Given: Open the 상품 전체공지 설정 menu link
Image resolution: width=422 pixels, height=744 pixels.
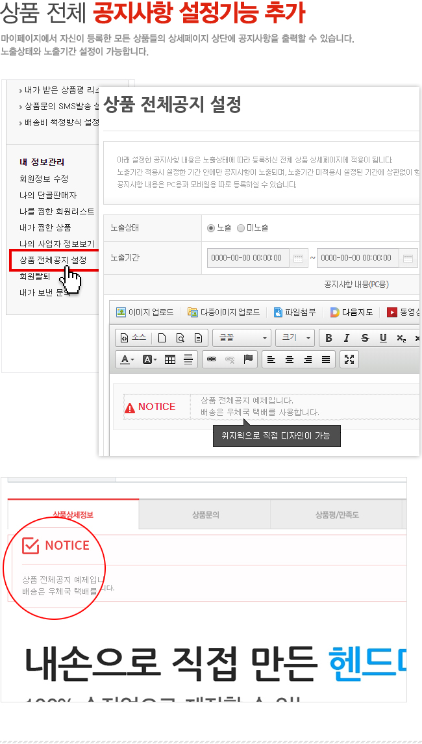Looking at the screenshot, I should click(53, 260).
